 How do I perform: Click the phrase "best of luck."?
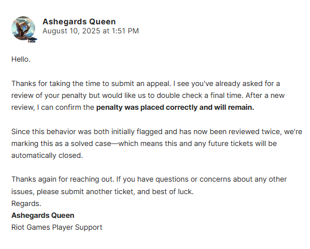coord(173,192)
